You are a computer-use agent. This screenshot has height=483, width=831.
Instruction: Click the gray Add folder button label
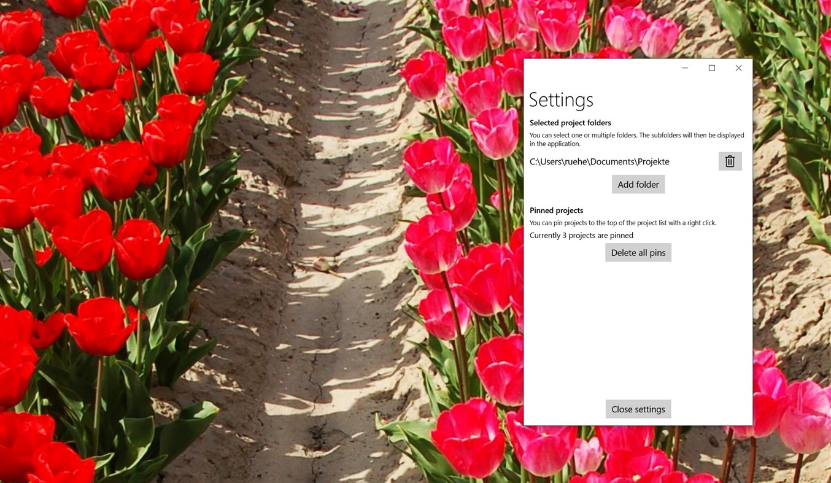(638, 184)
